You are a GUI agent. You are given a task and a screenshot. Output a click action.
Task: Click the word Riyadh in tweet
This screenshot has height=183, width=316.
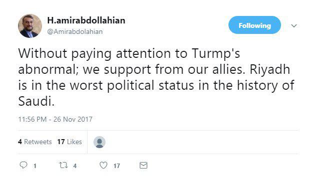pyautogui.click(x=270, y=69)
